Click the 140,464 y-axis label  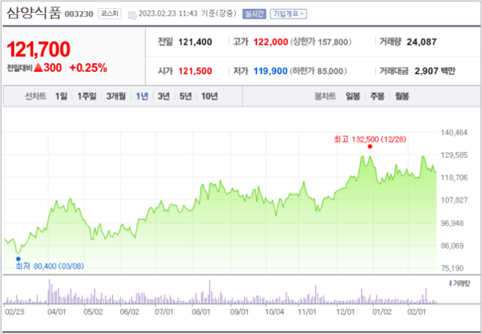click(x=455, y=133)
